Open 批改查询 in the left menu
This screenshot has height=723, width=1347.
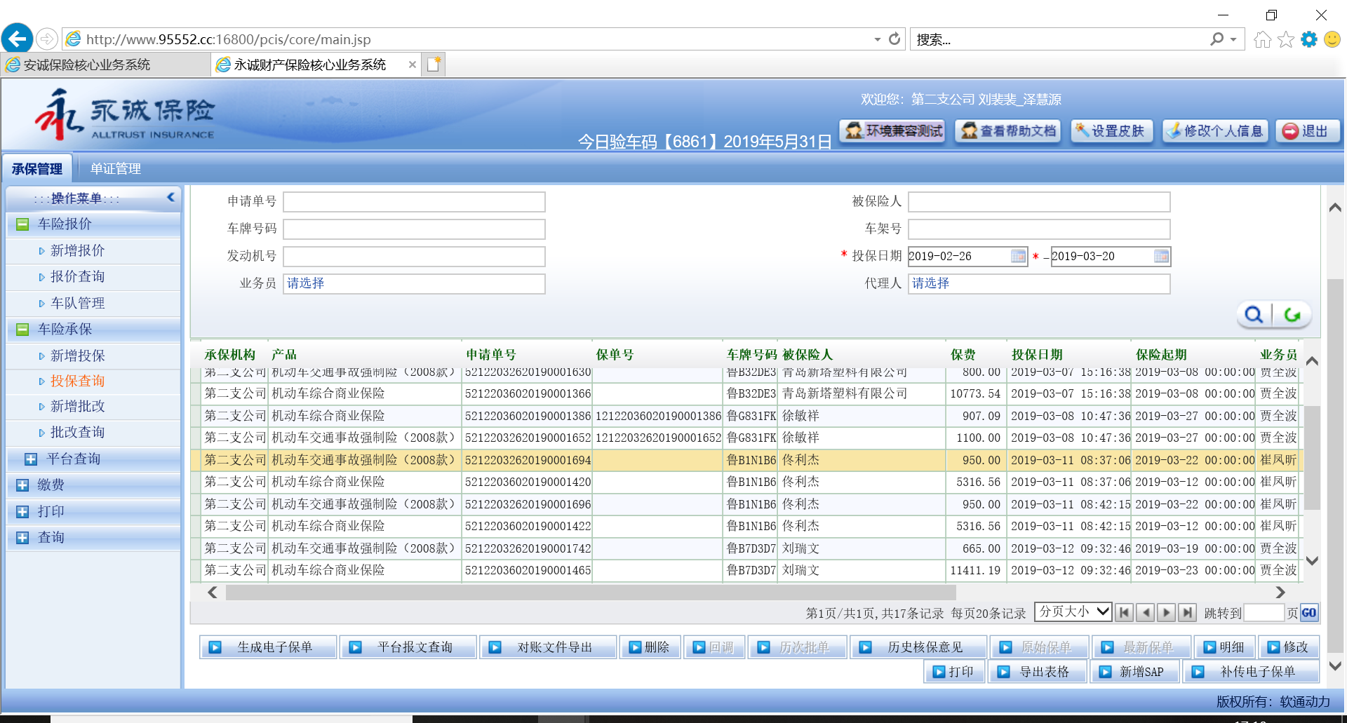point(77,433)
